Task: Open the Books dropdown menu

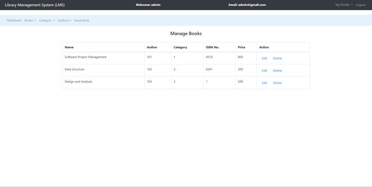Action: click(x=30, y=20)
